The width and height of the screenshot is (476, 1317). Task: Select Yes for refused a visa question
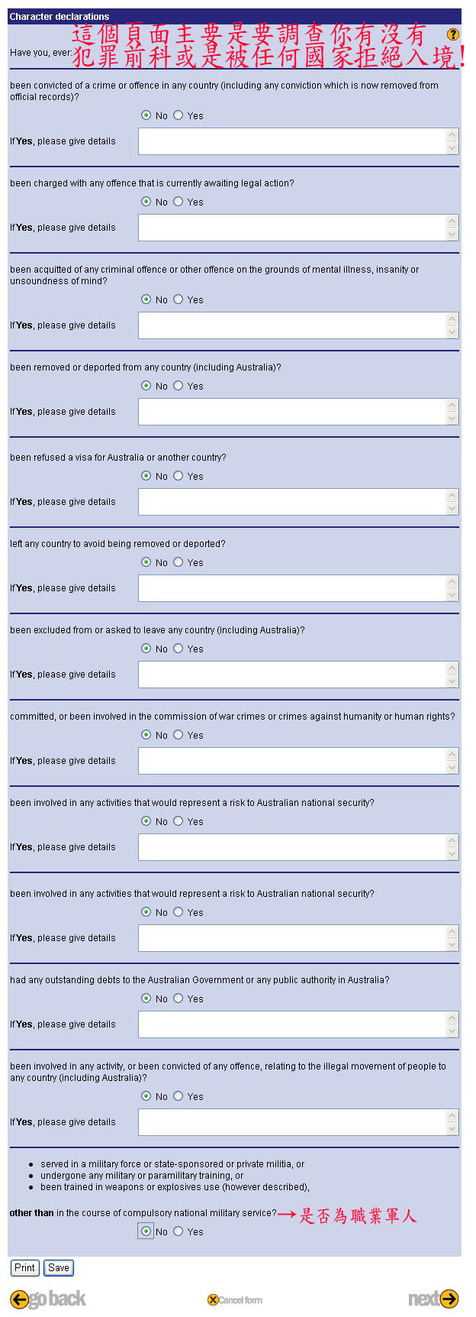[178, 476]
